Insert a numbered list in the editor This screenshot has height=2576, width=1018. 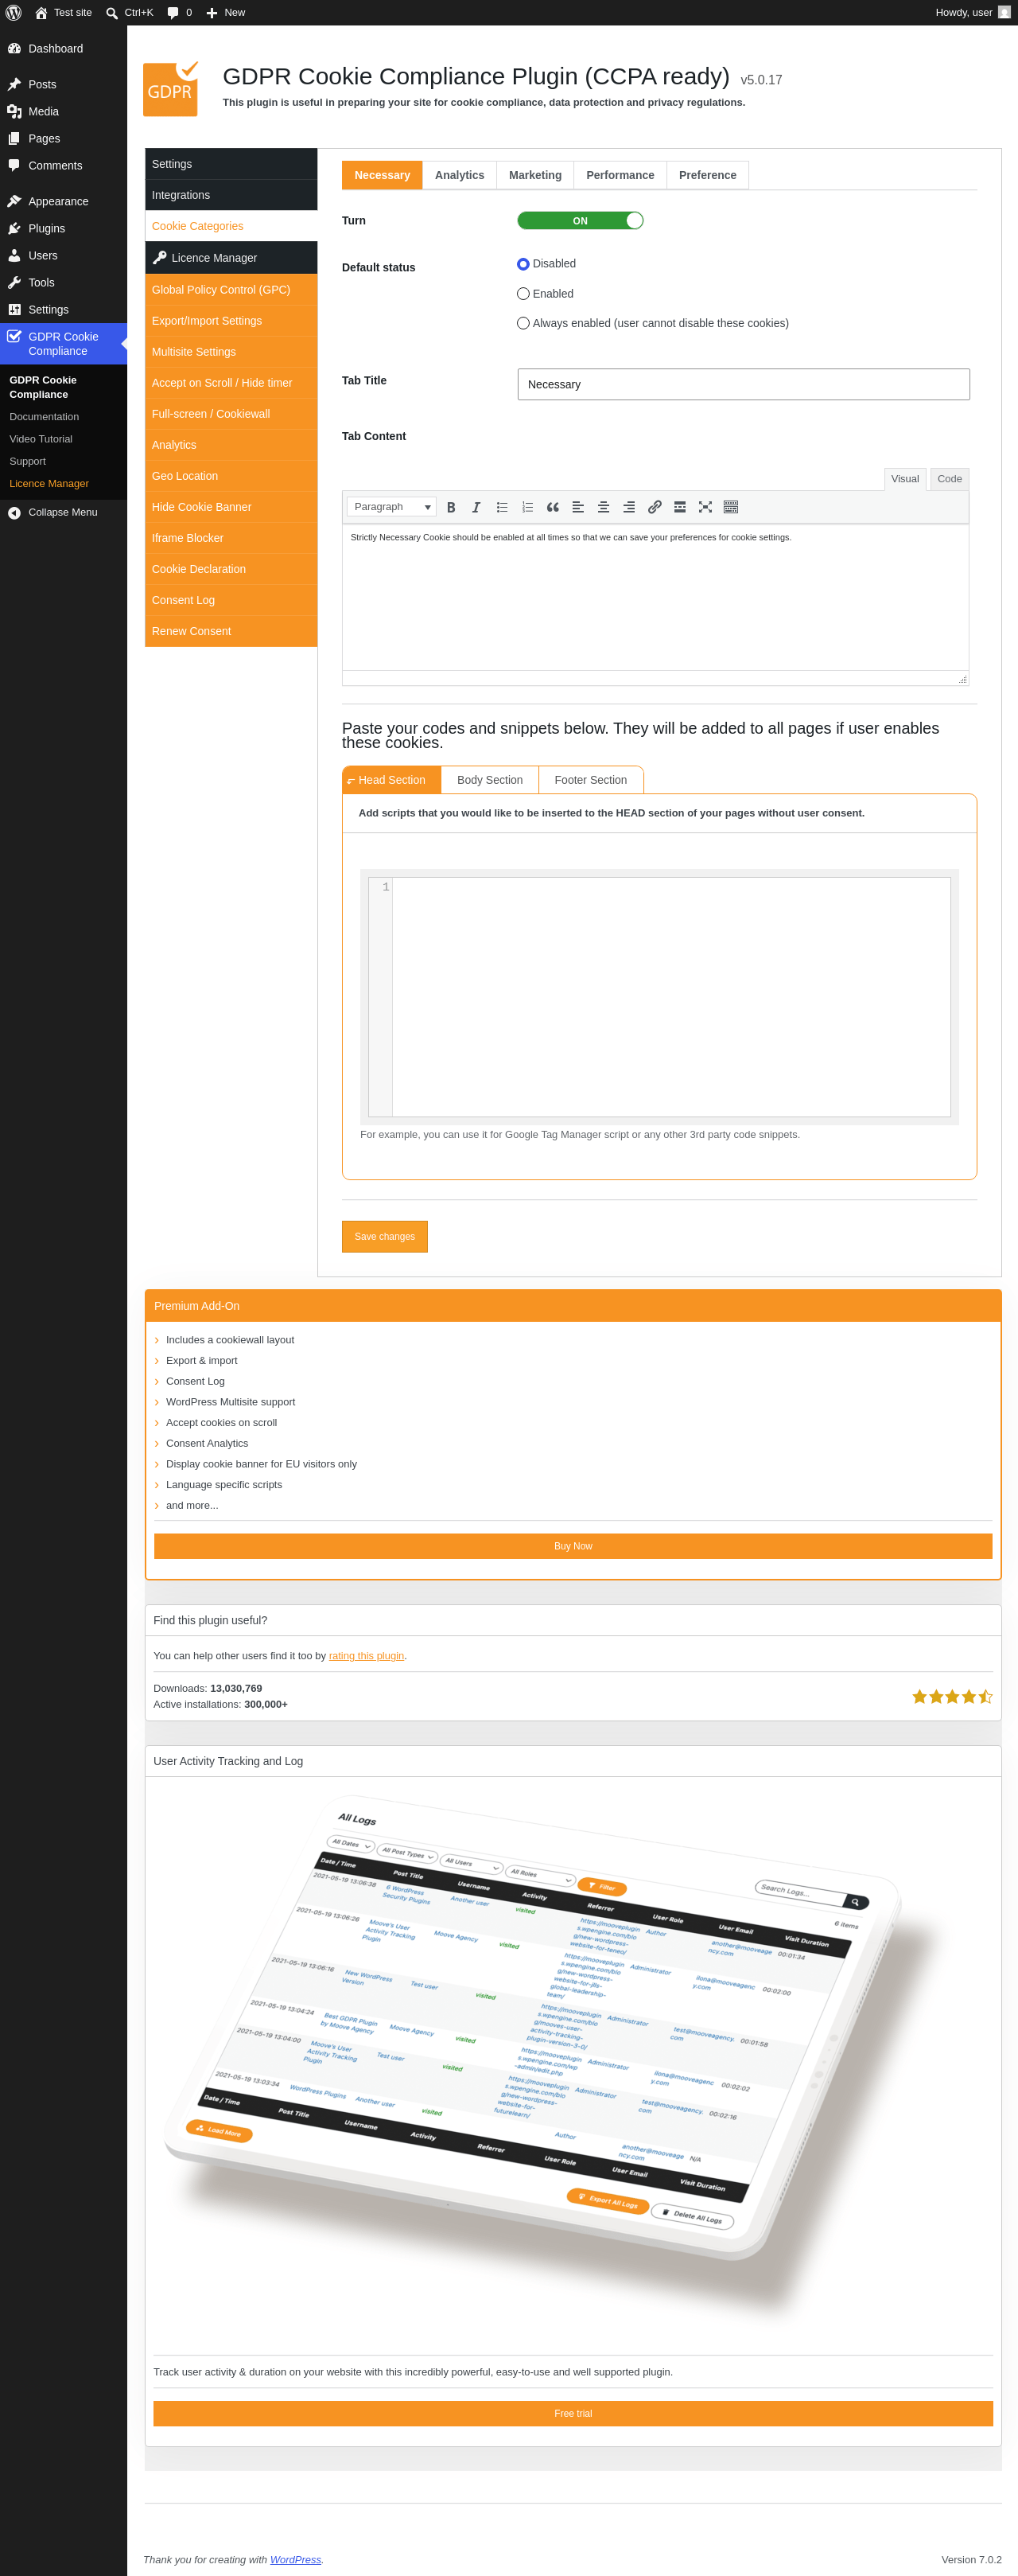(527, 507)
